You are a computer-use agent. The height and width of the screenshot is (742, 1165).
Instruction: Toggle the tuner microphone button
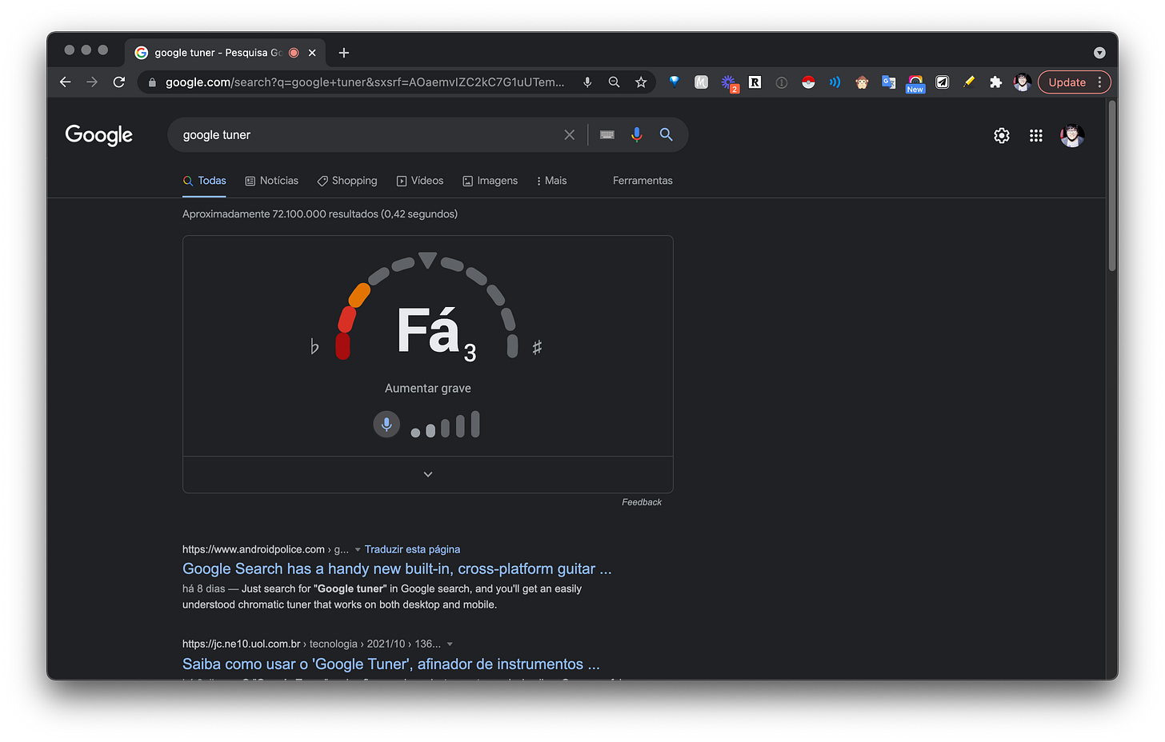pyautogui.click(x=386, y=424)
